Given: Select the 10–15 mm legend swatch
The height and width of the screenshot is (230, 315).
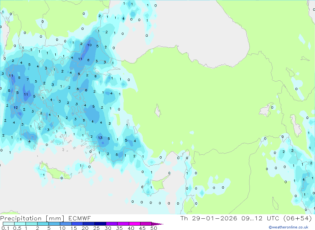Looking at the screenshot, I should pyautogui.click(x=66, y=224).
